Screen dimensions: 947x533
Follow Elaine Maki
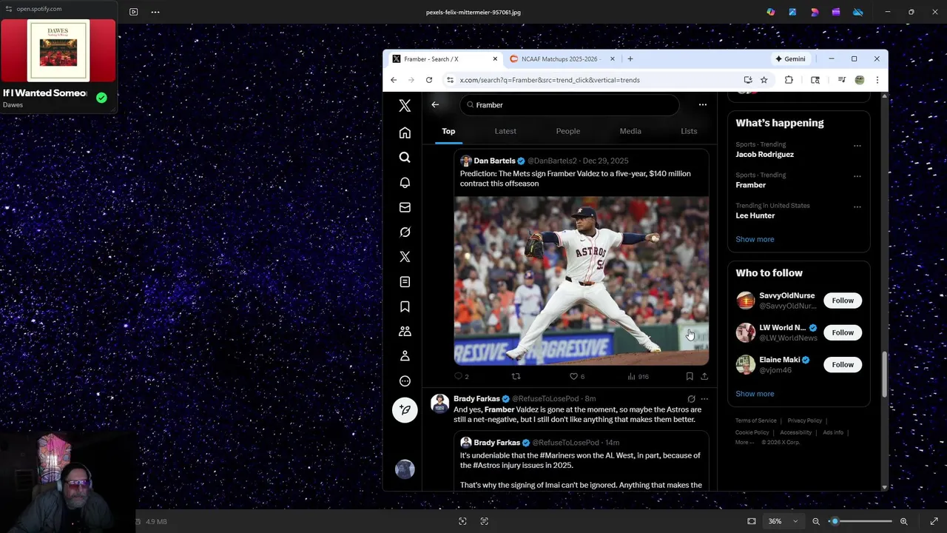click(x=843, y=364)
